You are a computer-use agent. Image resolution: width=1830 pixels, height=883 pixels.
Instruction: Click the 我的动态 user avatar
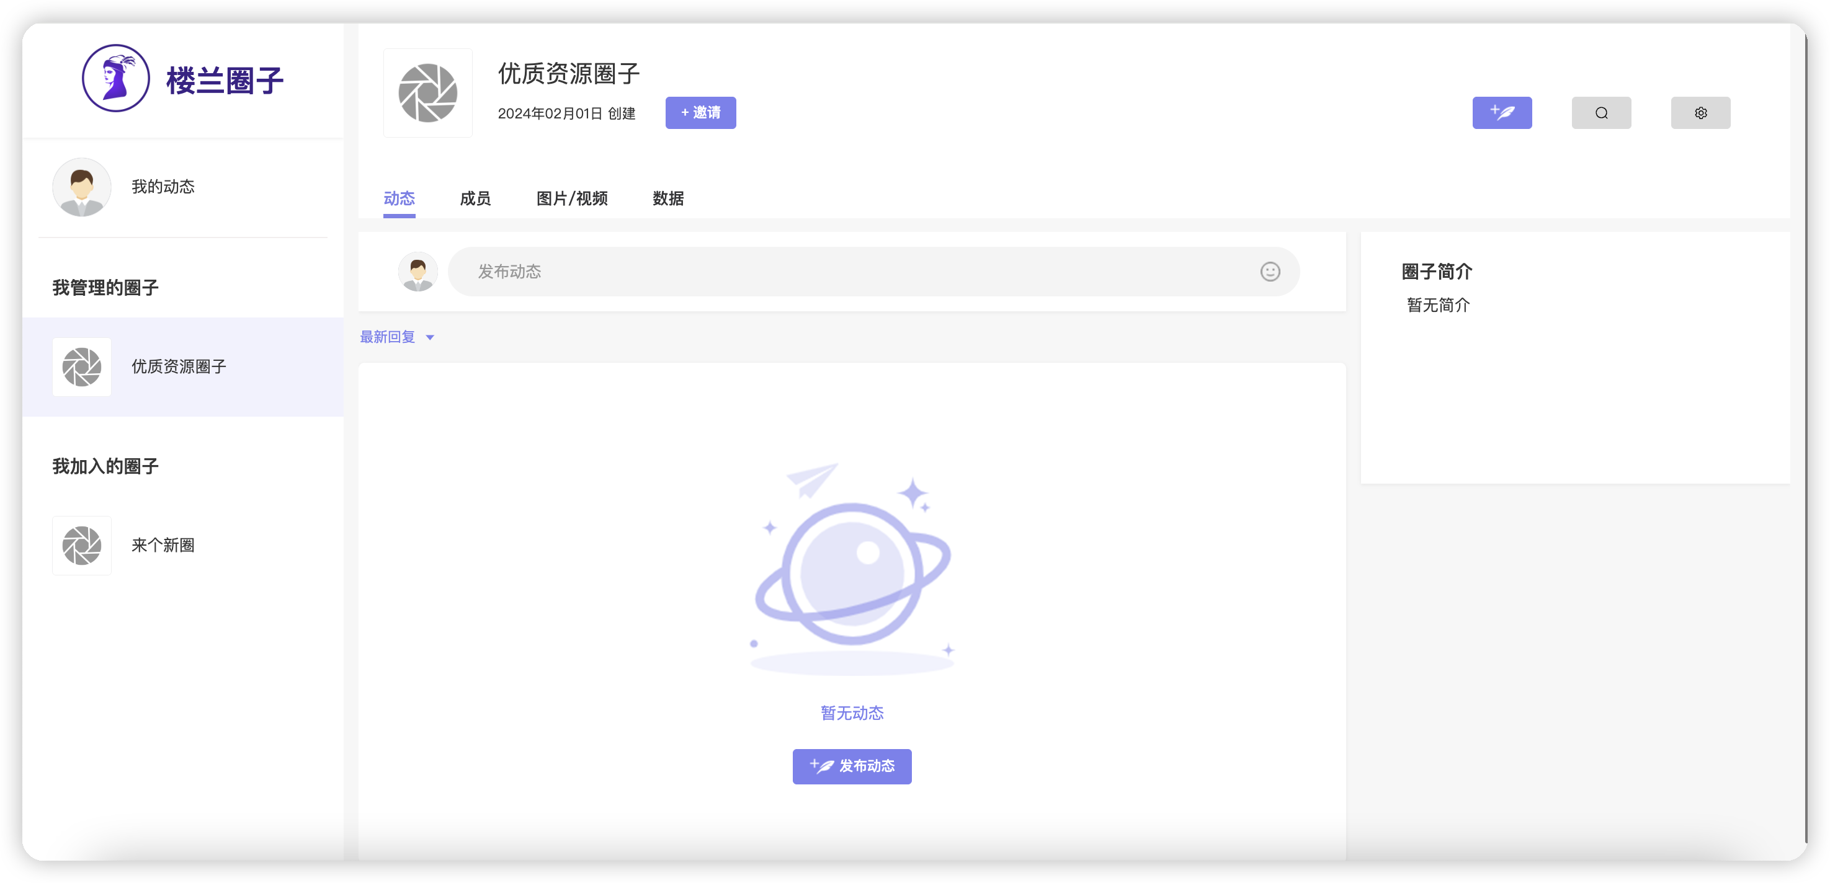[x=82, y=187]
